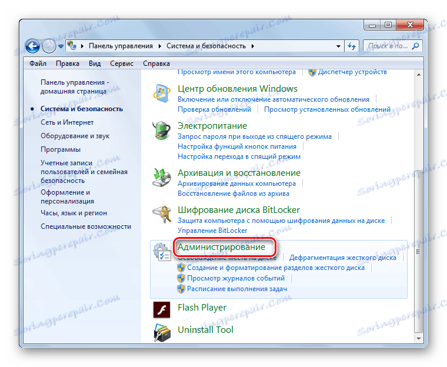Expand the arrow after Панель управления breadcrumb

[x=159, y=46]
